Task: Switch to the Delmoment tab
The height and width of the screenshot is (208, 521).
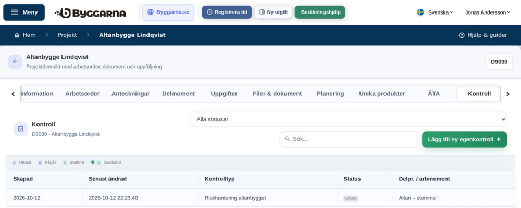Action: [178, 94]
